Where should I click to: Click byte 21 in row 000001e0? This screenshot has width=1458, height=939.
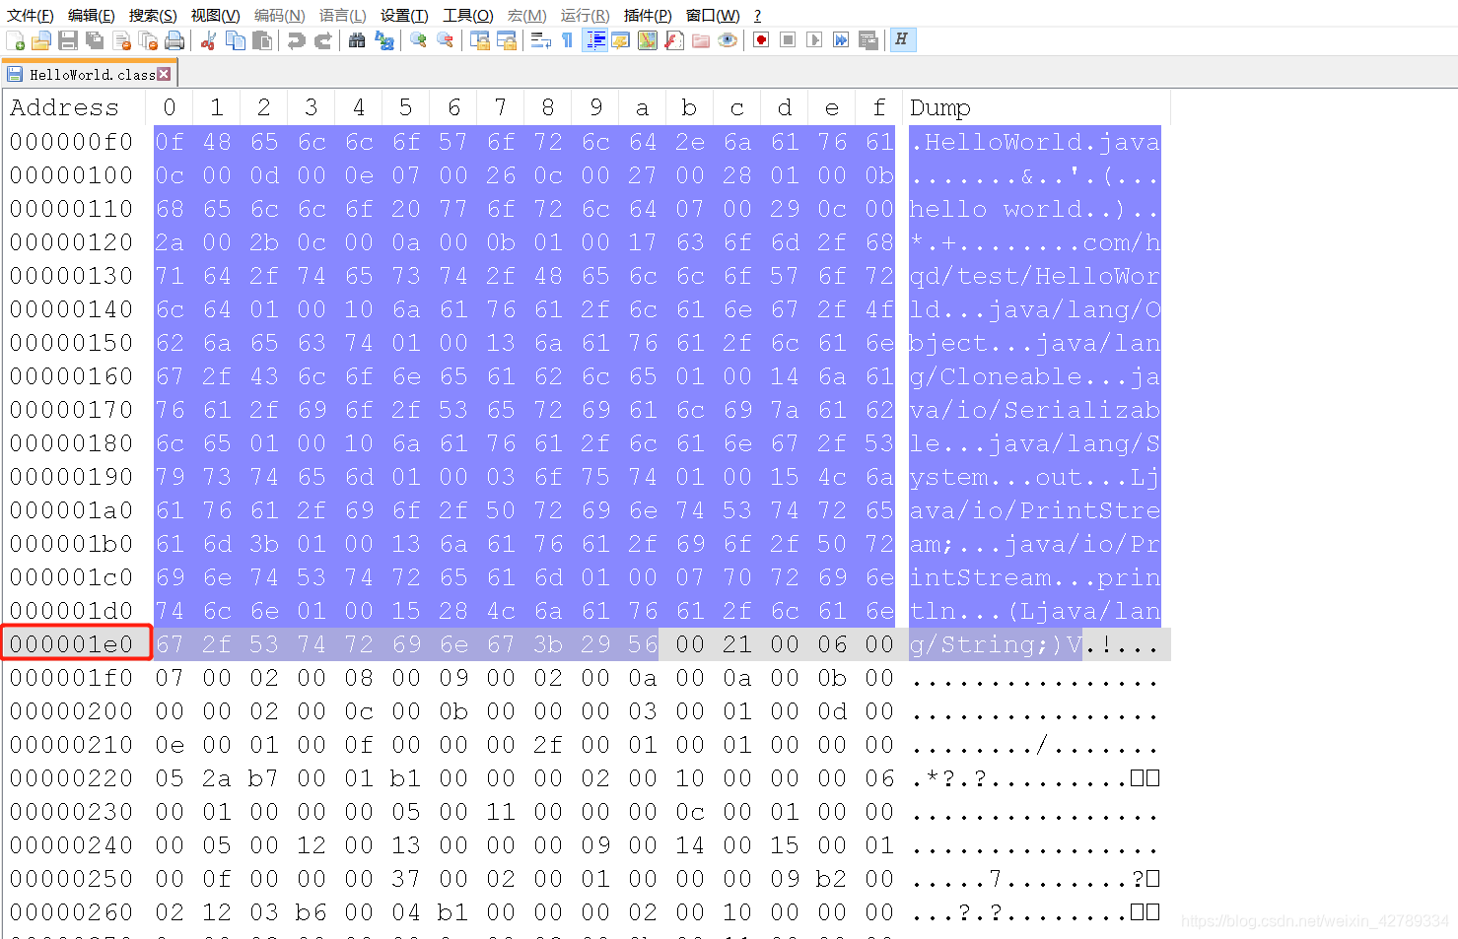coord(736,644)
